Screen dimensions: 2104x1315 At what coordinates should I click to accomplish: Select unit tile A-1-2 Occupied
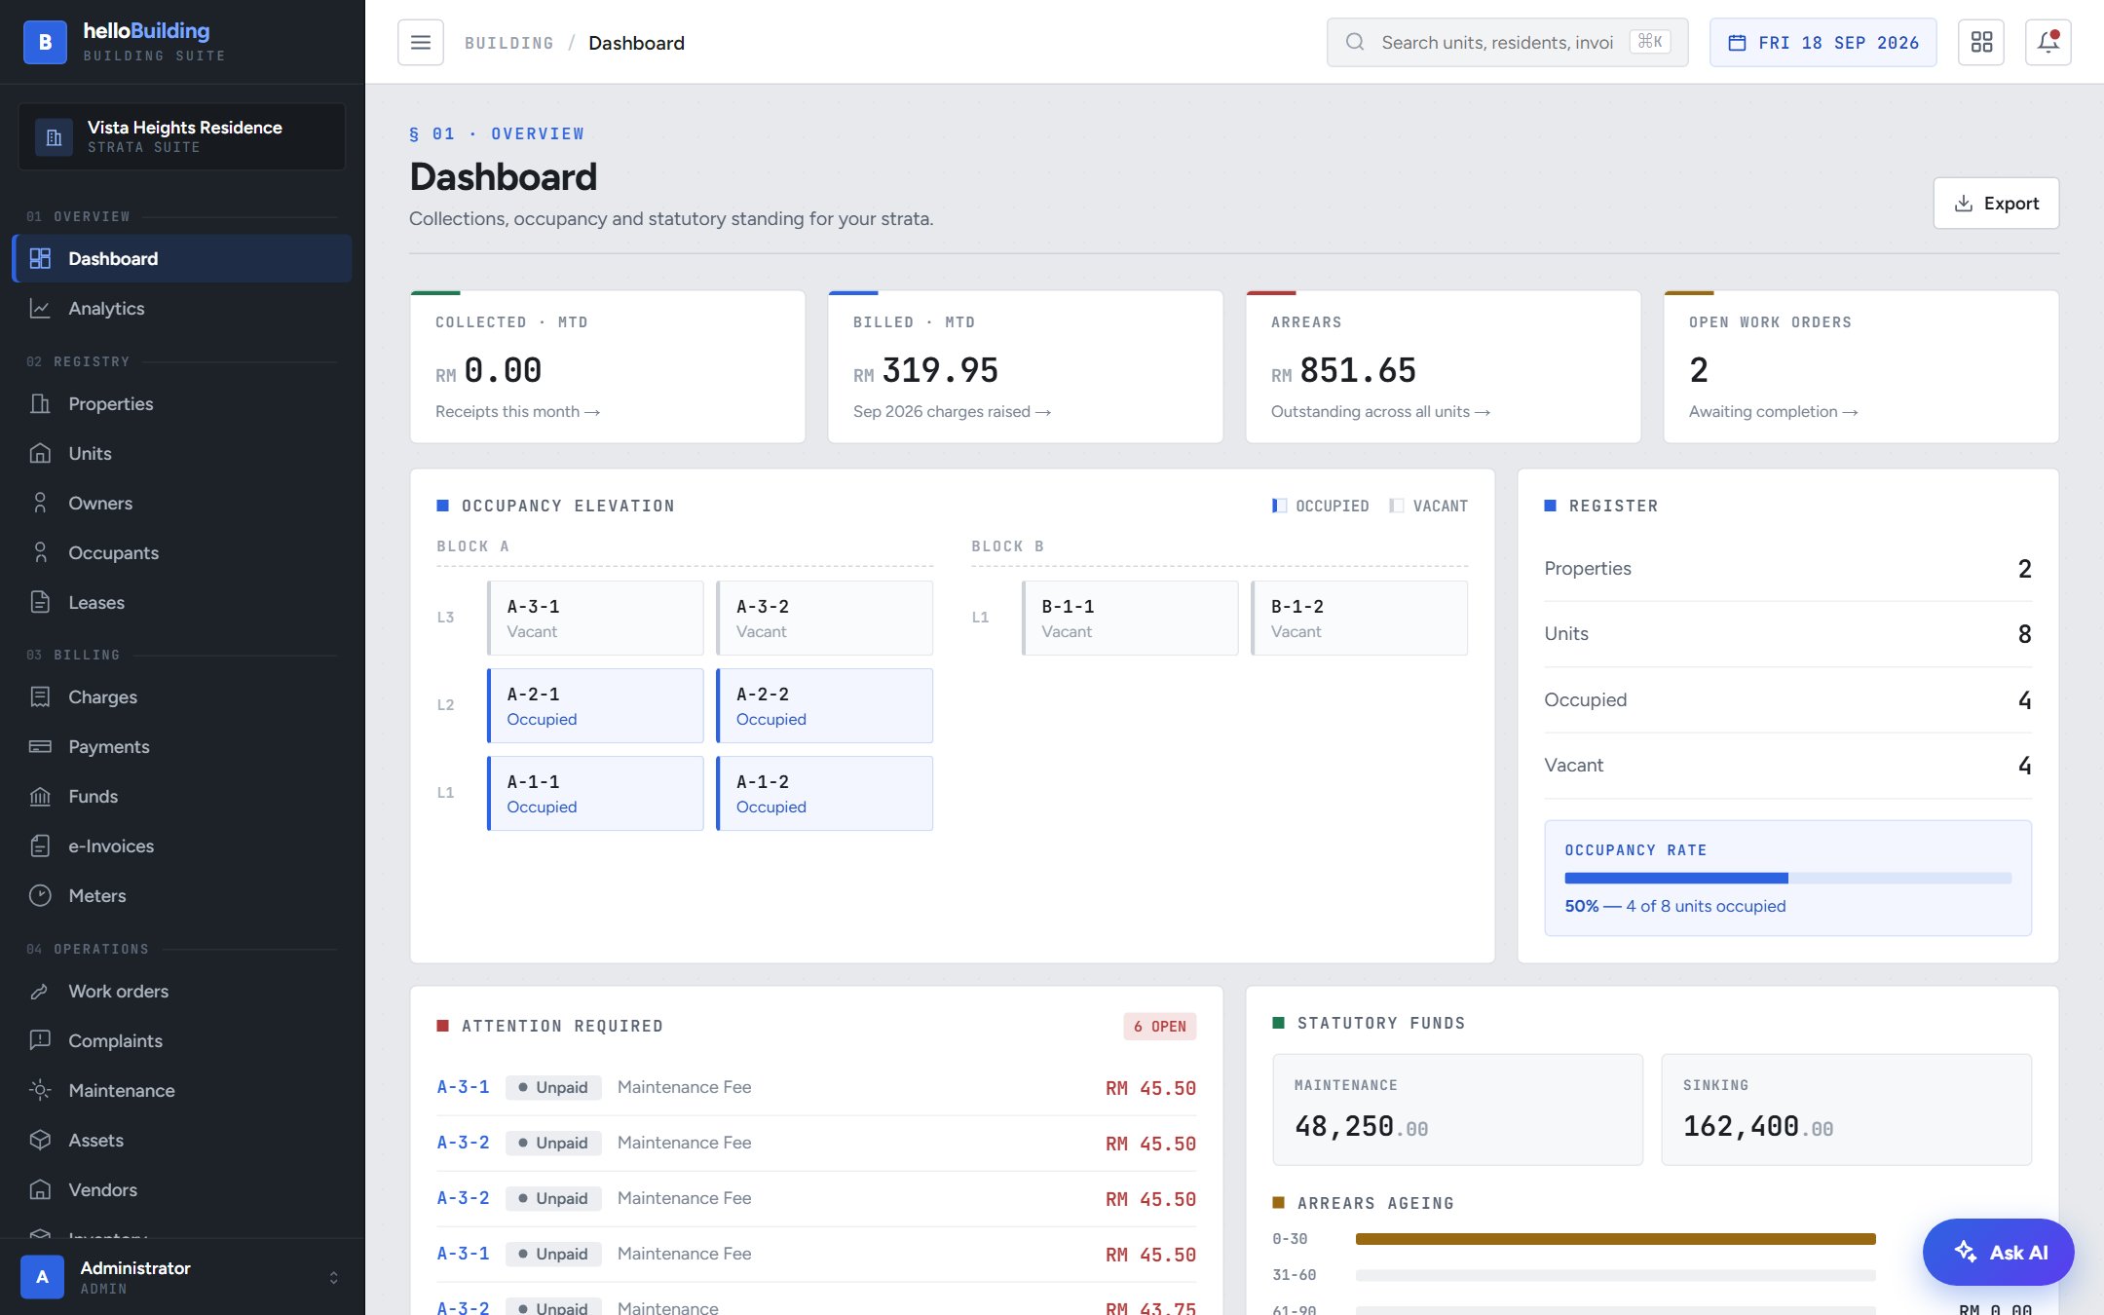tap(824, 793)
